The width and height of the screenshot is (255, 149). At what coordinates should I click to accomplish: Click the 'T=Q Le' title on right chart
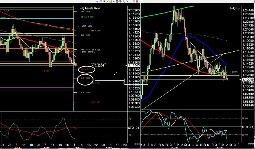tap(235, 8)
